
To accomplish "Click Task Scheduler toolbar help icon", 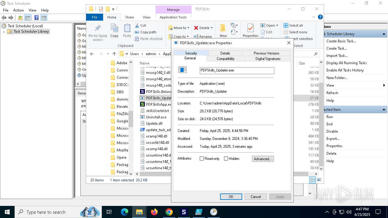I will point(36,18).
